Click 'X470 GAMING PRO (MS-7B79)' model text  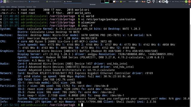coord(101,35)
